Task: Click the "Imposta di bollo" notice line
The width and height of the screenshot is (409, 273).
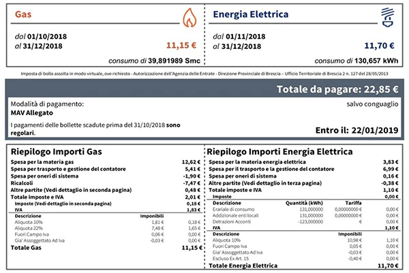Action: point(204,72)
